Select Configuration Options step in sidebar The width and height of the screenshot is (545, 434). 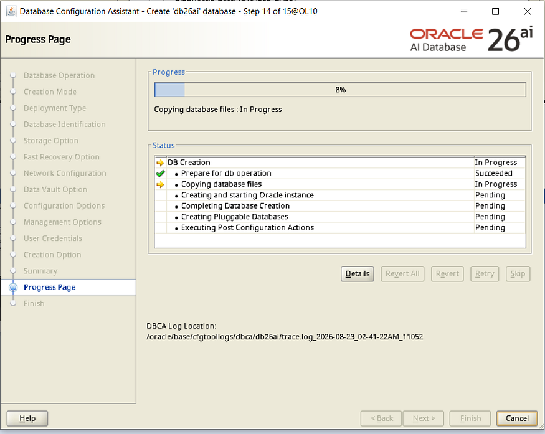pyautogui.click(x=64, y=205)
